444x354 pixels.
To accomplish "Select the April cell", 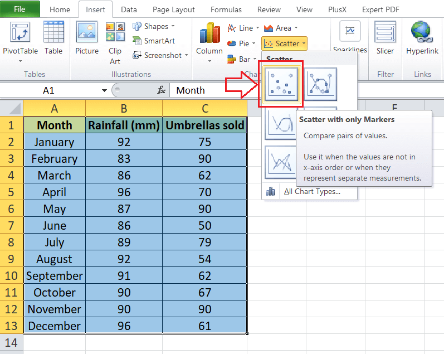I will click(55, 192).
